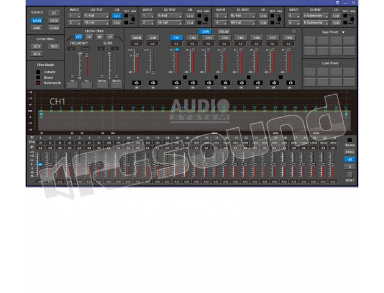Viewport: 384px width, 293px height.
Task: Select BT as the source
Action: (x=54, y=13)
